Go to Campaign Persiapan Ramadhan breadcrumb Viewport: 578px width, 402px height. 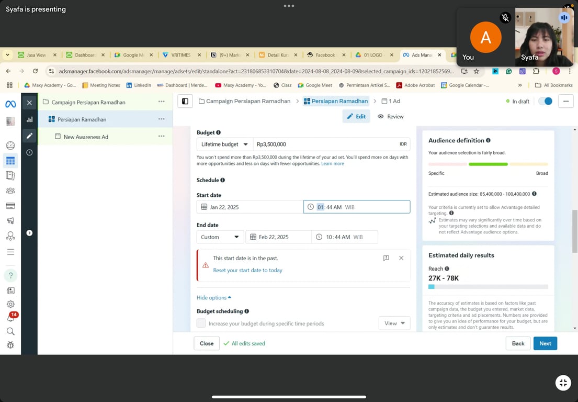pos(244,101)
